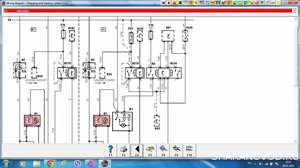This screenshot has width=300, height=168.
Task: Expand the G1 Alternator component dropdown
Action: tap(294, 11)
